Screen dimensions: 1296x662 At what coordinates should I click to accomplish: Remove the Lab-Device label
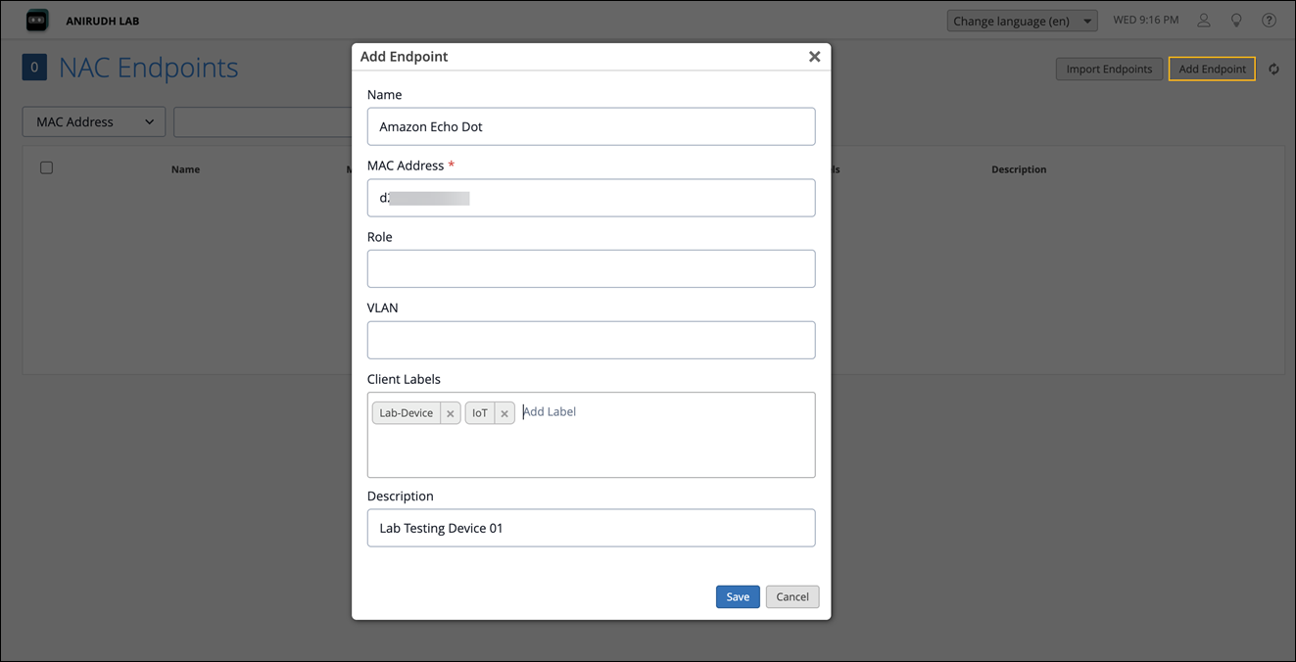451,413
